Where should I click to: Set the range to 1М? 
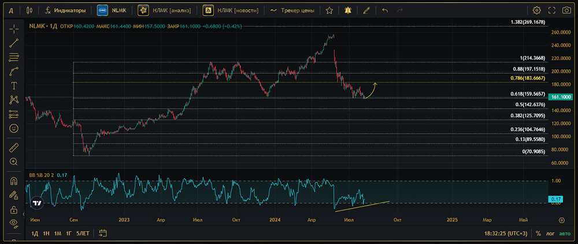click(x=57, y=233)
